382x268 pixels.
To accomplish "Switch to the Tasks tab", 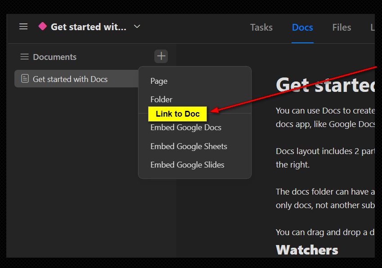I will click(x=261, y=27).
